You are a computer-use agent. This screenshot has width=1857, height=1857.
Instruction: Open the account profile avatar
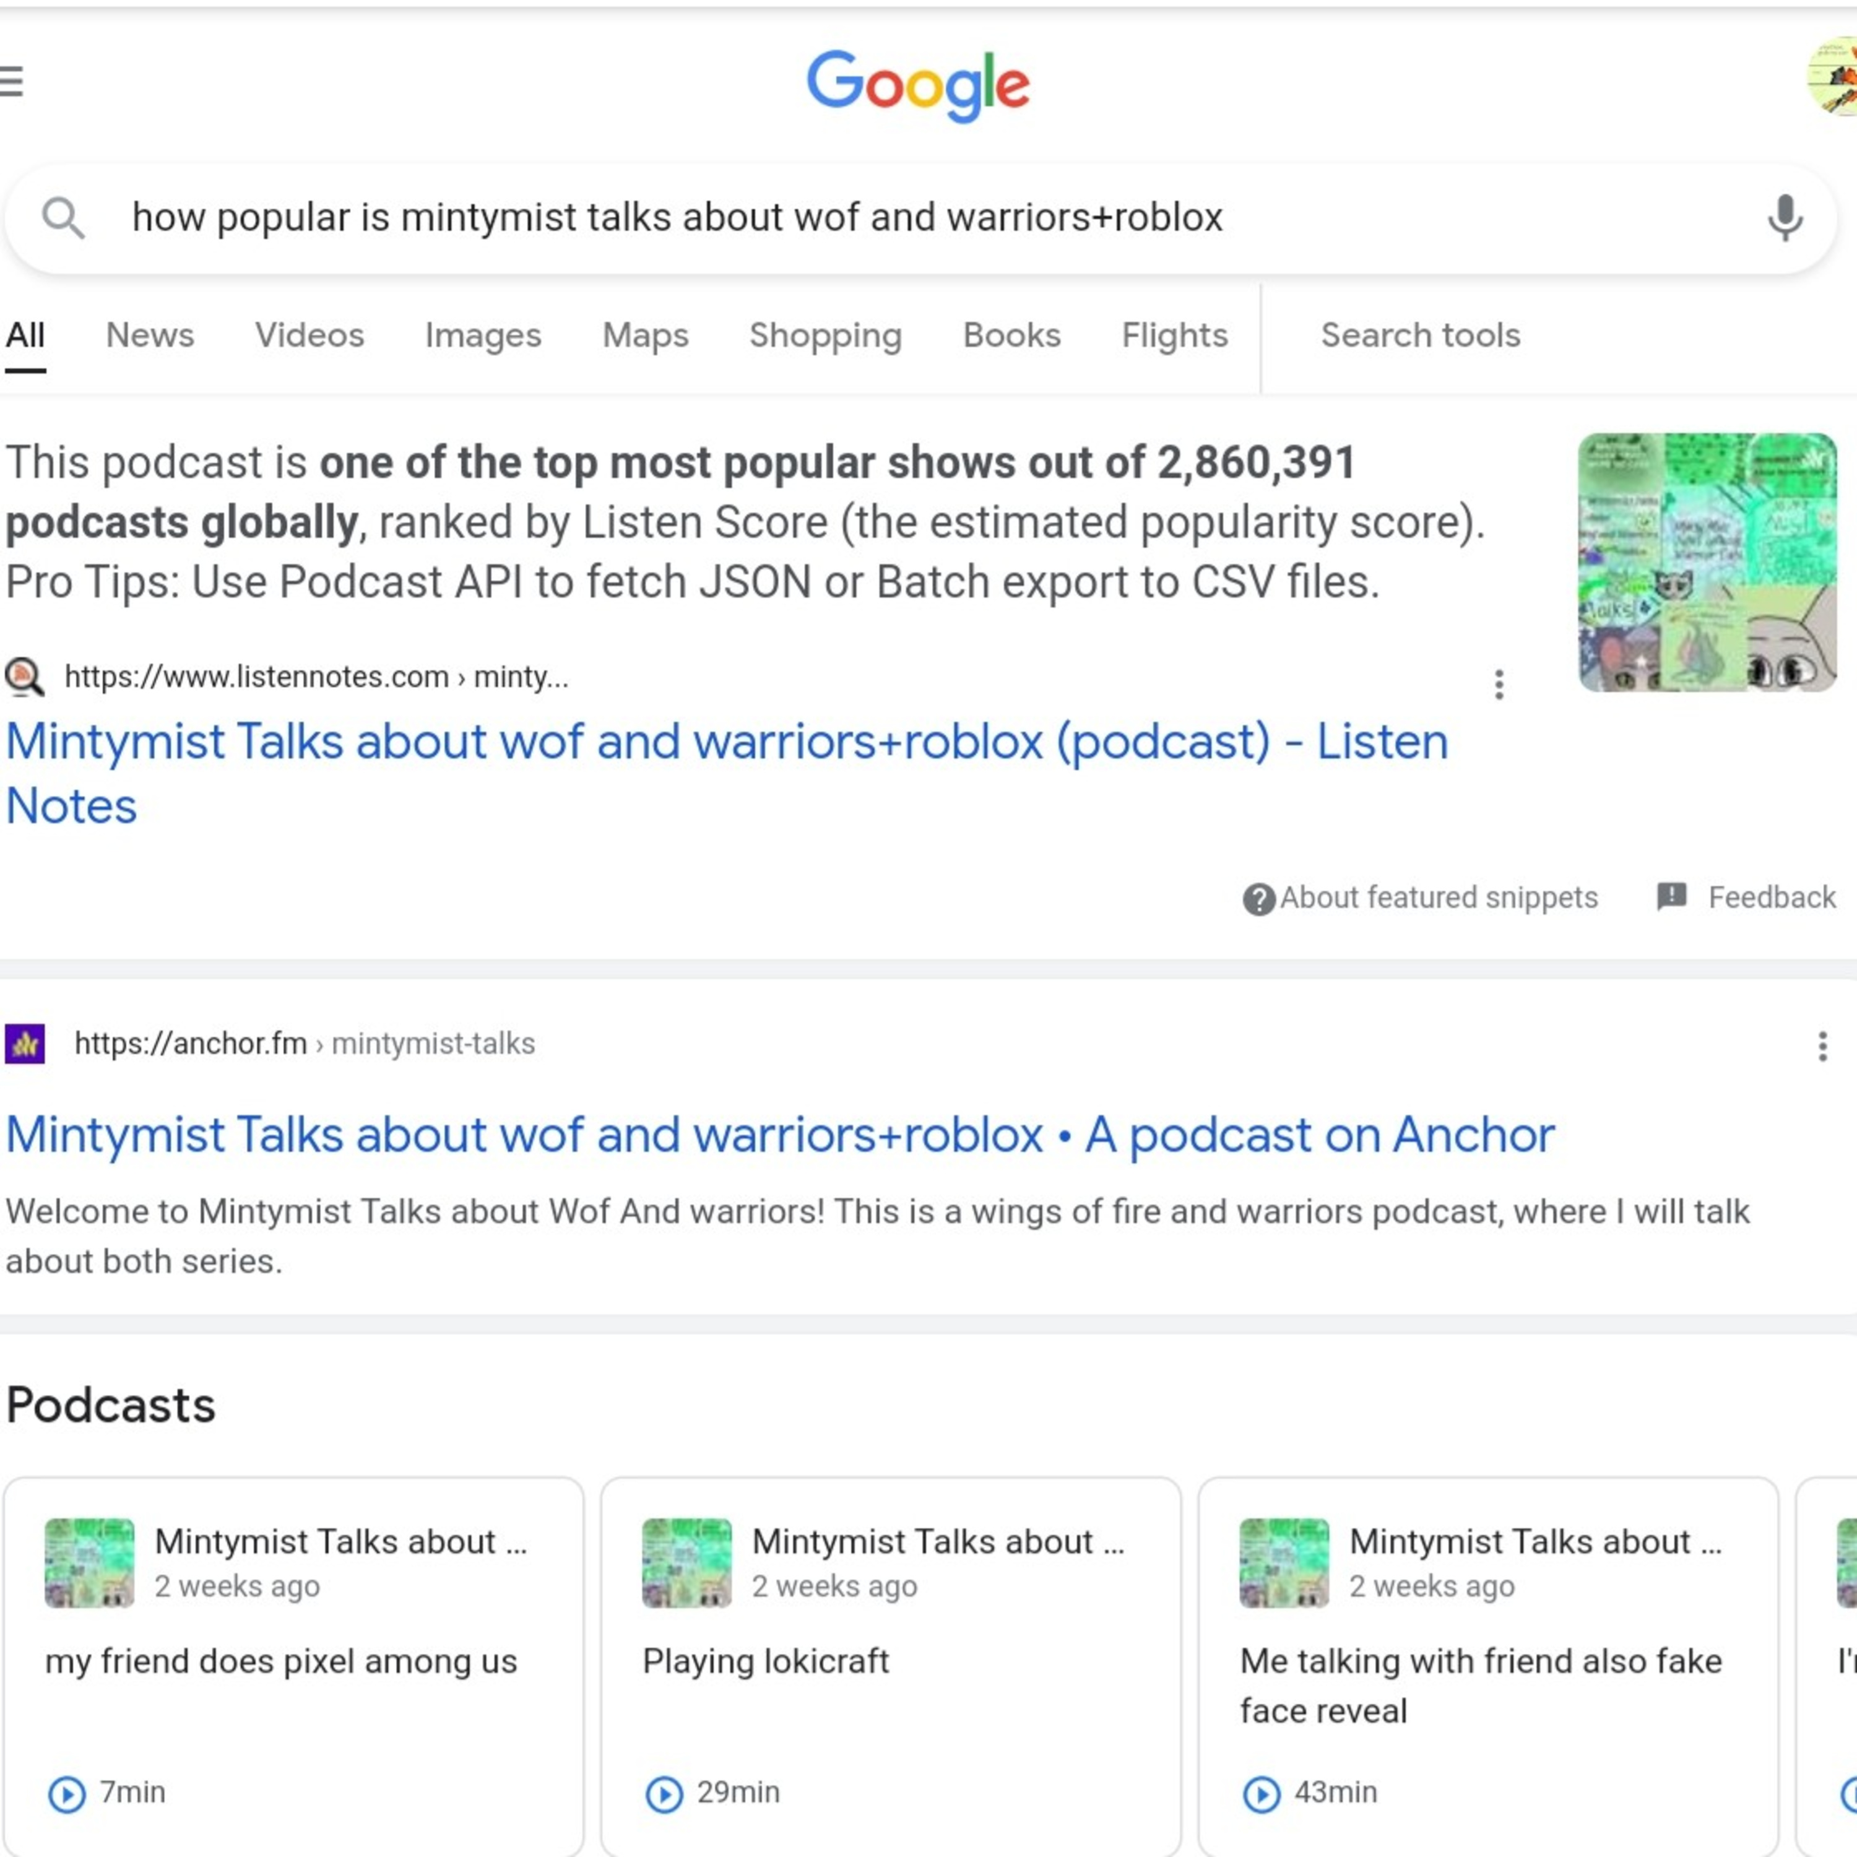(1833, 77)
